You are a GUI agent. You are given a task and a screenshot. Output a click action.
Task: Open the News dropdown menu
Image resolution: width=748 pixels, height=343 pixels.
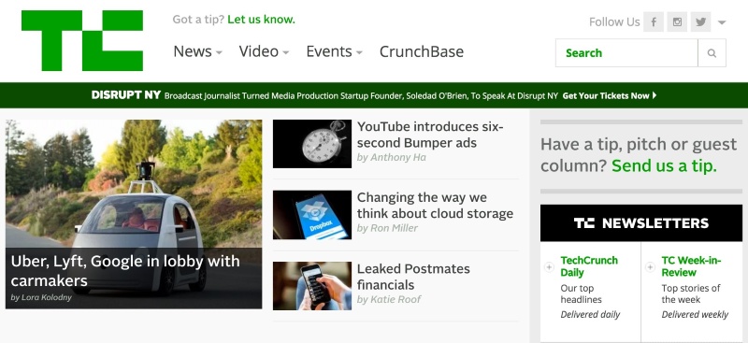197,51
